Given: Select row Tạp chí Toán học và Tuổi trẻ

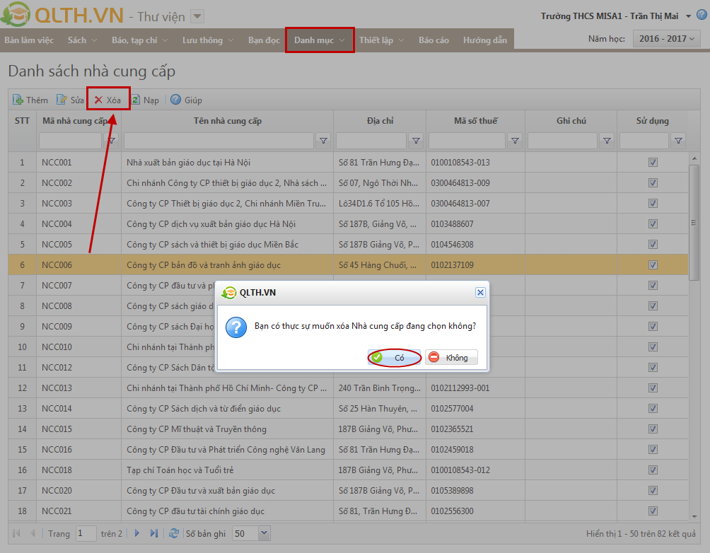Looking at the screenshot, I should coord(348,470).
